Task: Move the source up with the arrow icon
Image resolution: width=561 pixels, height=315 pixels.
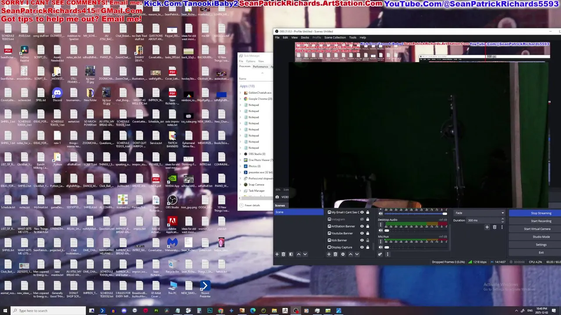Action: point(351,254)
